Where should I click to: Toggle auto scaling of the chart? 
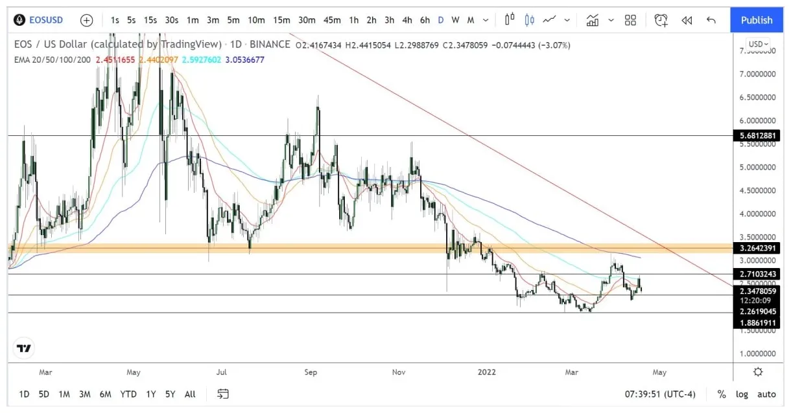point(766,394)
